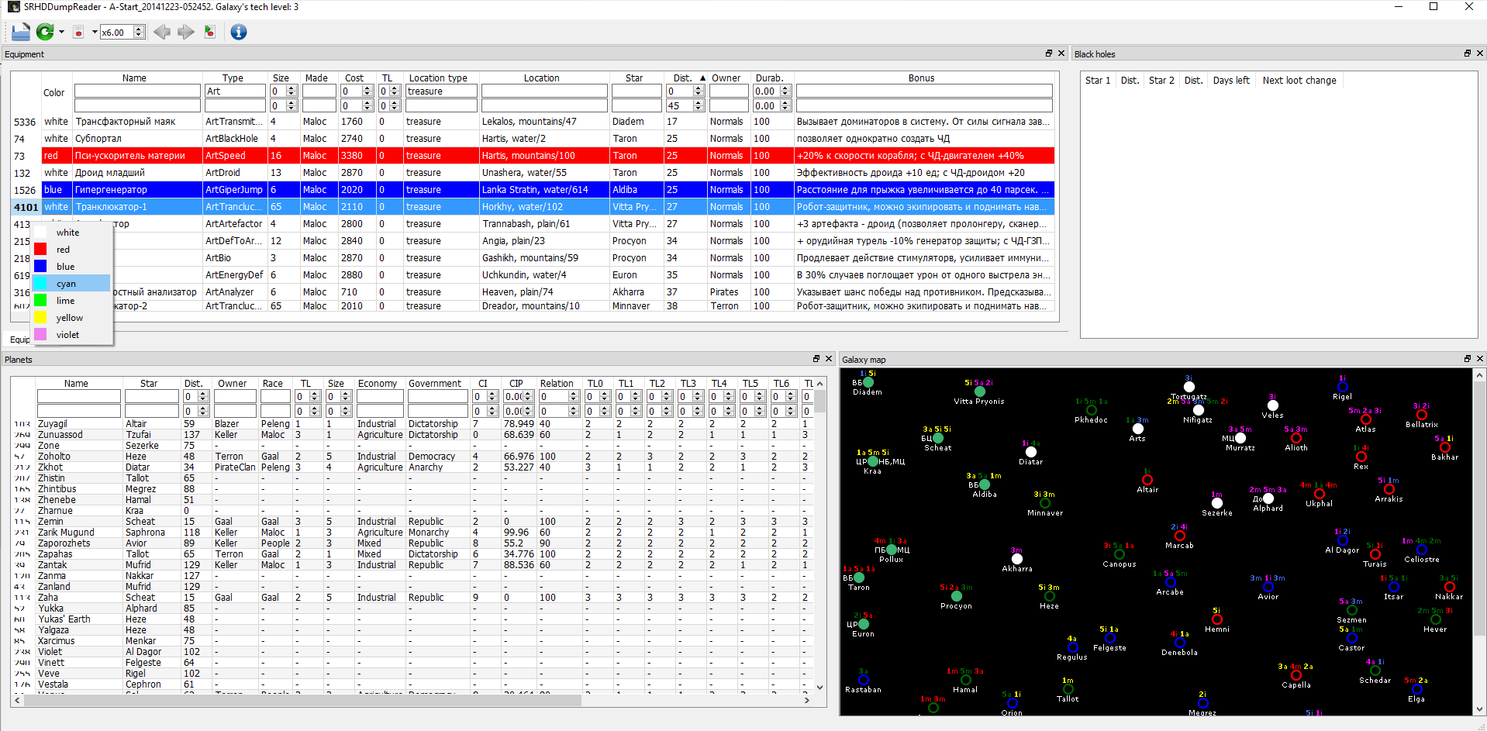The image size is (1487, 731).
Task: Sort equipment by the Location type header
Action: point(438,78)
